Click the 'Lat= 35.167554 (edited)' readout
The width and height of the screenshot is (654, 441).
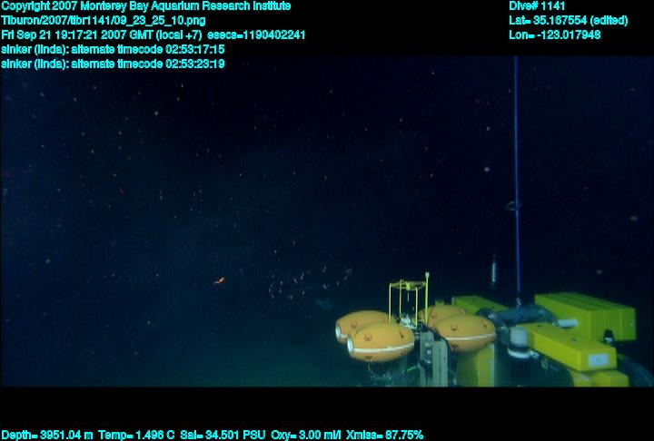coord(568,21)
